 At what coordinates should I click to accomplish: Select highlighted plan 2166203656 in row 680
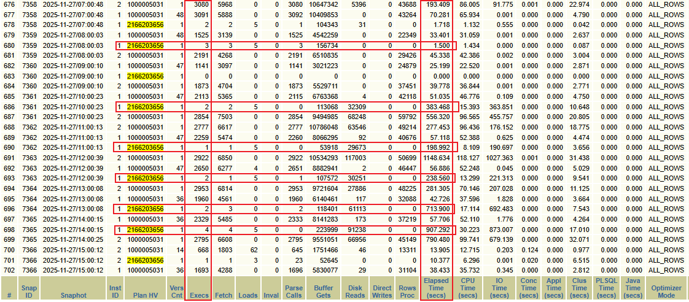[x=146, y=45]
